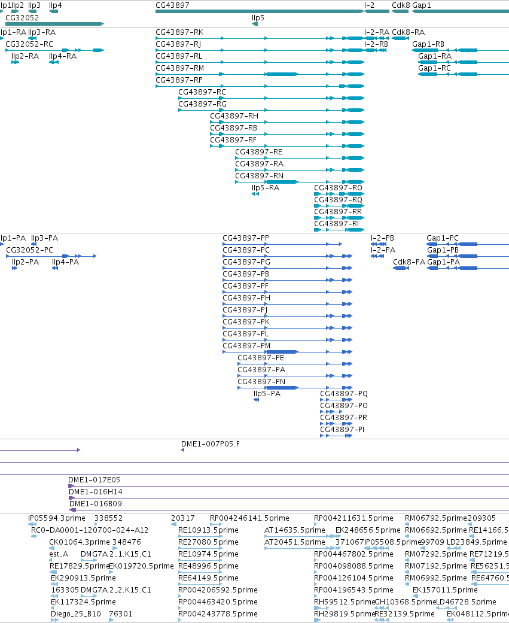Select the I-2-PB protein
Image resolution: width=509 pixels, height=623 pixels.
click(x=382, y=238)
